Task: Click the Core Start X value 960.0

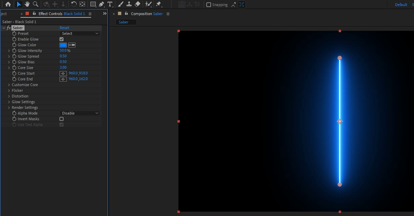Action: coord(73,73)
